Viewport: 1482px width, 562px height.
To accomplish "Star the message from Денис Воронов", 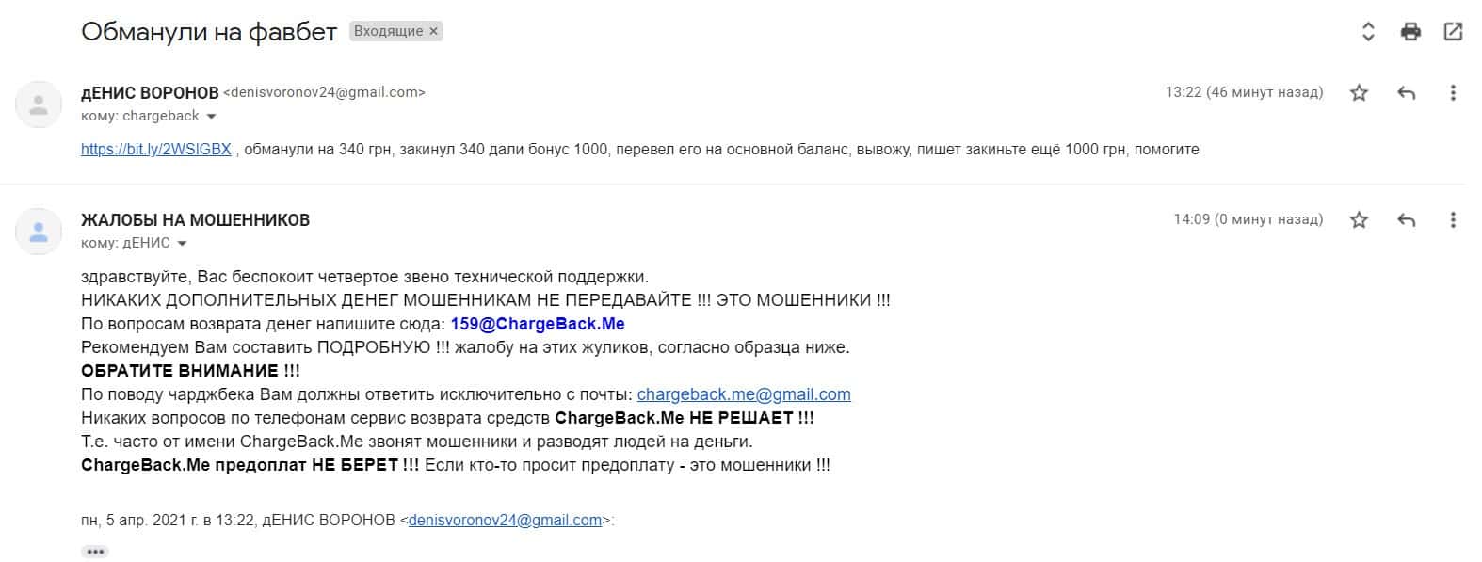I will coord(1359,92).
